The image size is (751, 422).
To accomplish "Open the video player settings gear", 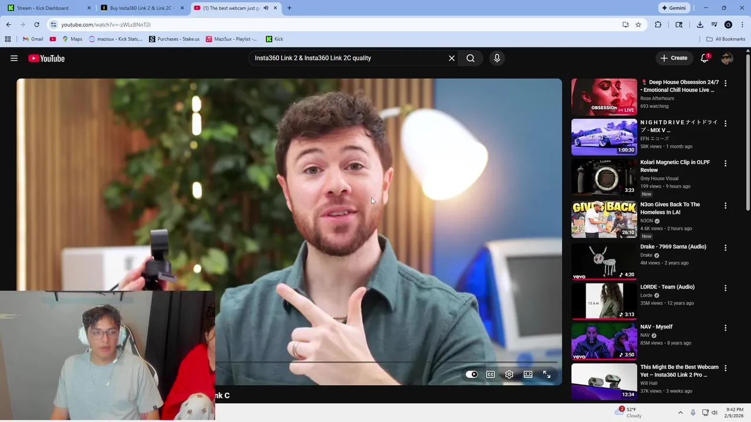I will coord(509,375).
